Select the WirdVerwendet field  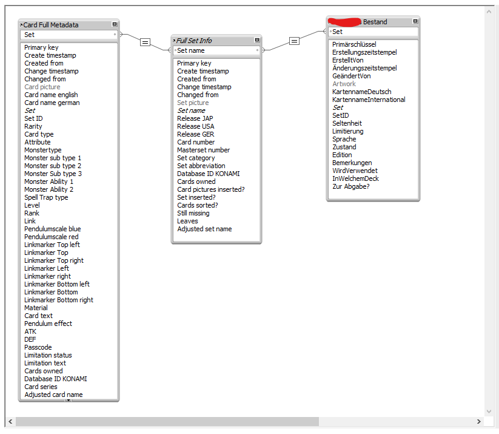click(x=355, y=171)
